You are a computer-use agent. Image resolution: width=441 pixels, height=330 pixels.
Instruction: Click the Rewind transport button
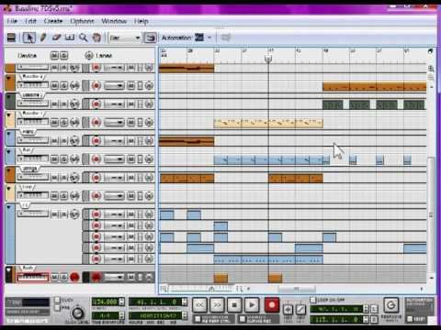point(199,305)
